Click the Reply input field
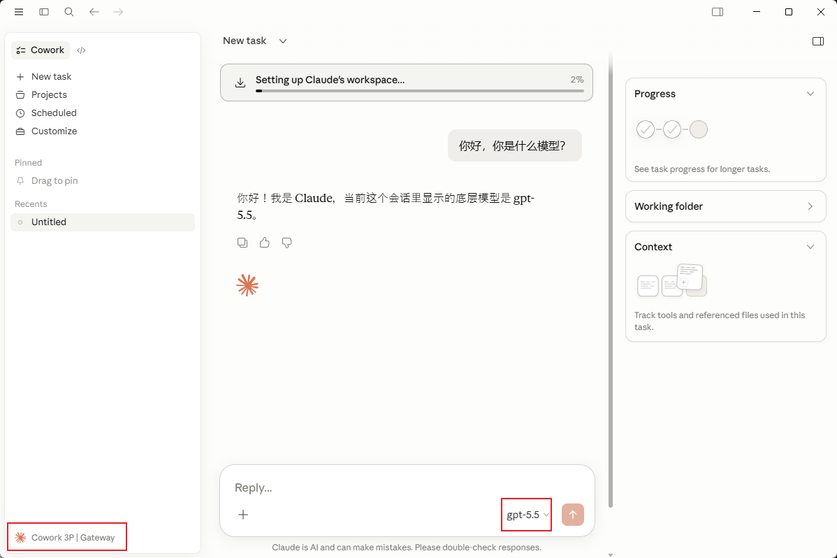 point(407,487)
